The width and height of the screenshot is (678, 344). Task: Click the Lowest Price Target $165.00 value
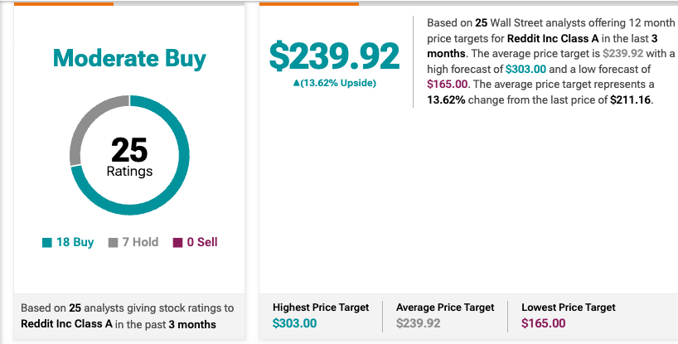click(543, 323)
